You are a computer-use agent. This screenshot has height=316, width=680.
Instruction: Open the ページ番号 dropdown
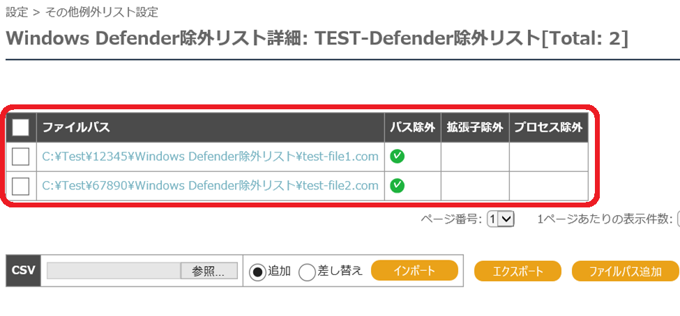point(501,219)
